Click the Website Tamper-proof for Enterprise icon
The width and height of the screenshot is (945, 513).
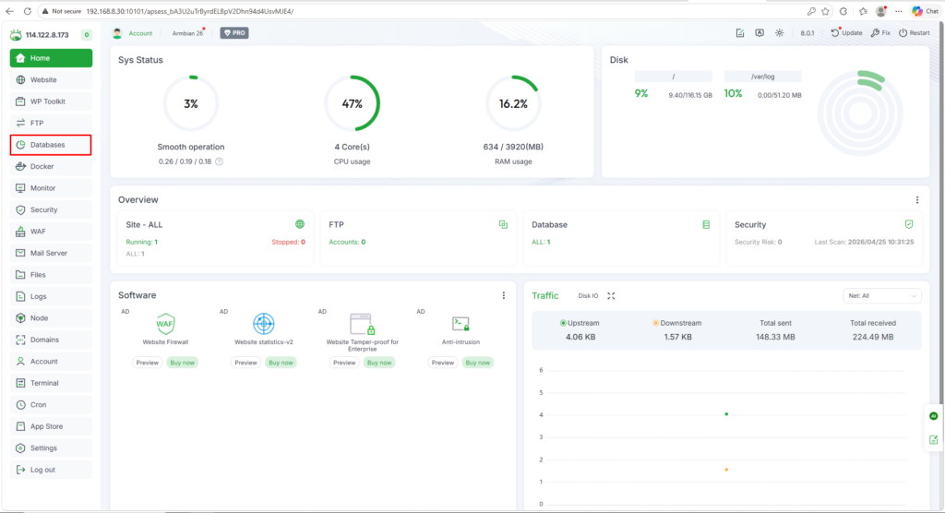coord(363,324)
